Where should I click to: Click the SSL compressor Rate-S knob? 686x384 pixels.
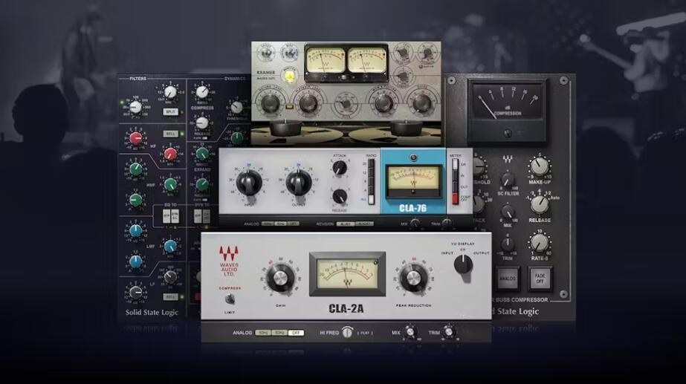[540, 242]
